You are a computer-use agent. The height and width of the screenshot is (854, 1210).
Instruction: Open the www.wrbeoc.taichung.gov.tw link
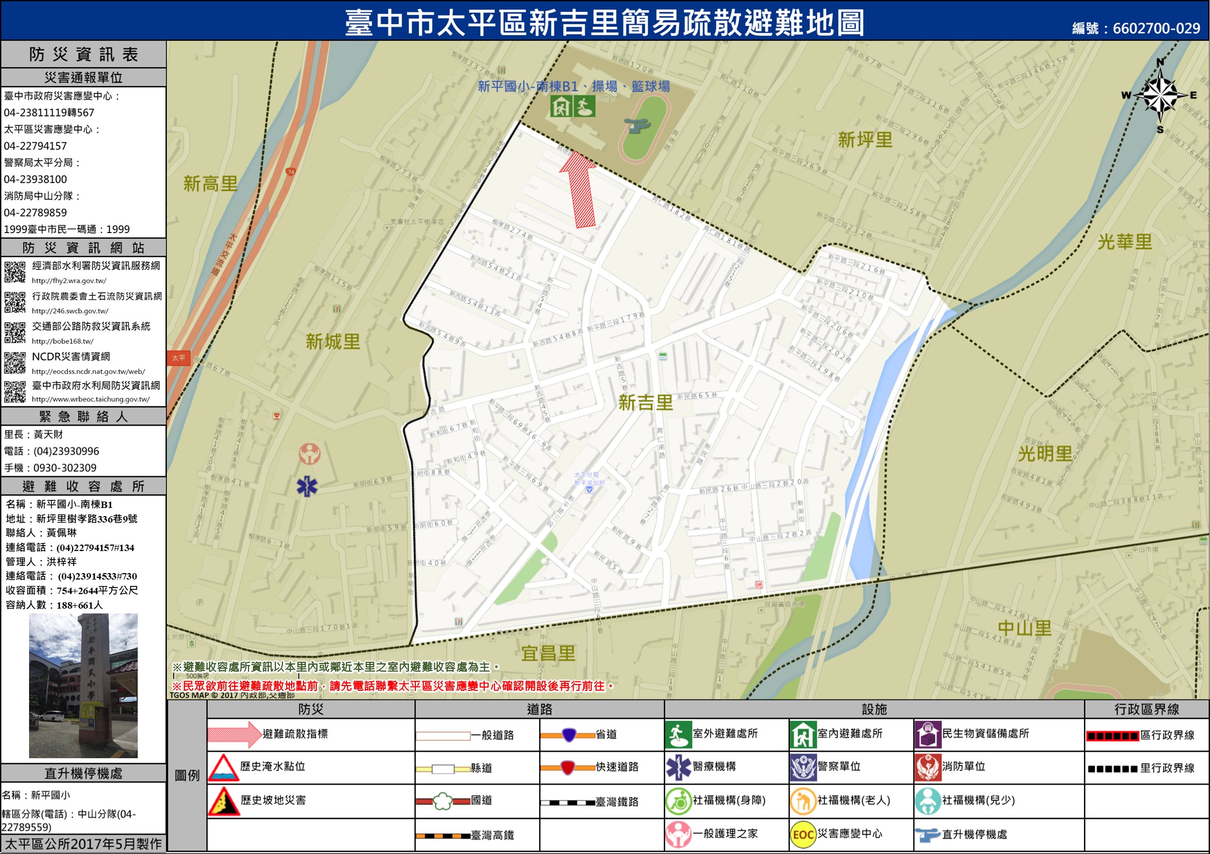click(90, 399)
